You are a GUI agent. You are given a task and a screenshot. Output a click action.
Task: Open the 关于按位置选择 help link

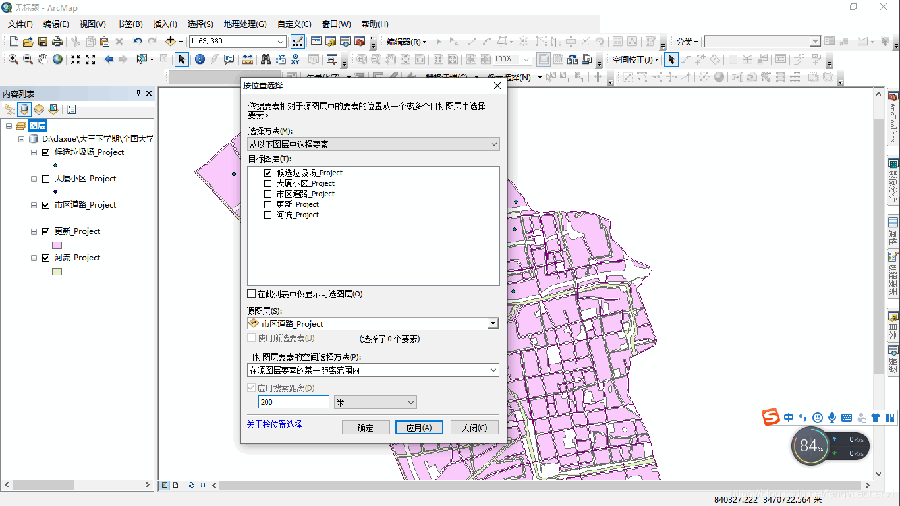275,424
